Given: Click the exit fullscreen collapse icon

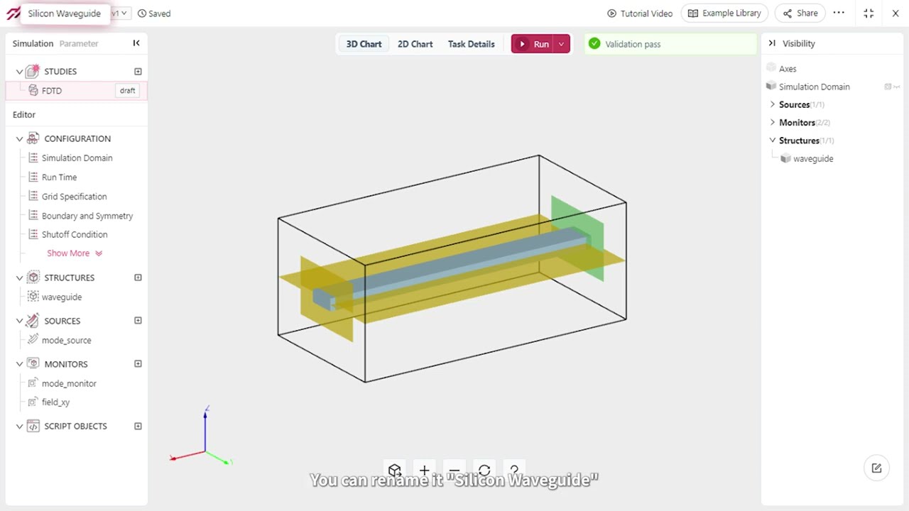Looking at the screenshot, I should [869, 13].
